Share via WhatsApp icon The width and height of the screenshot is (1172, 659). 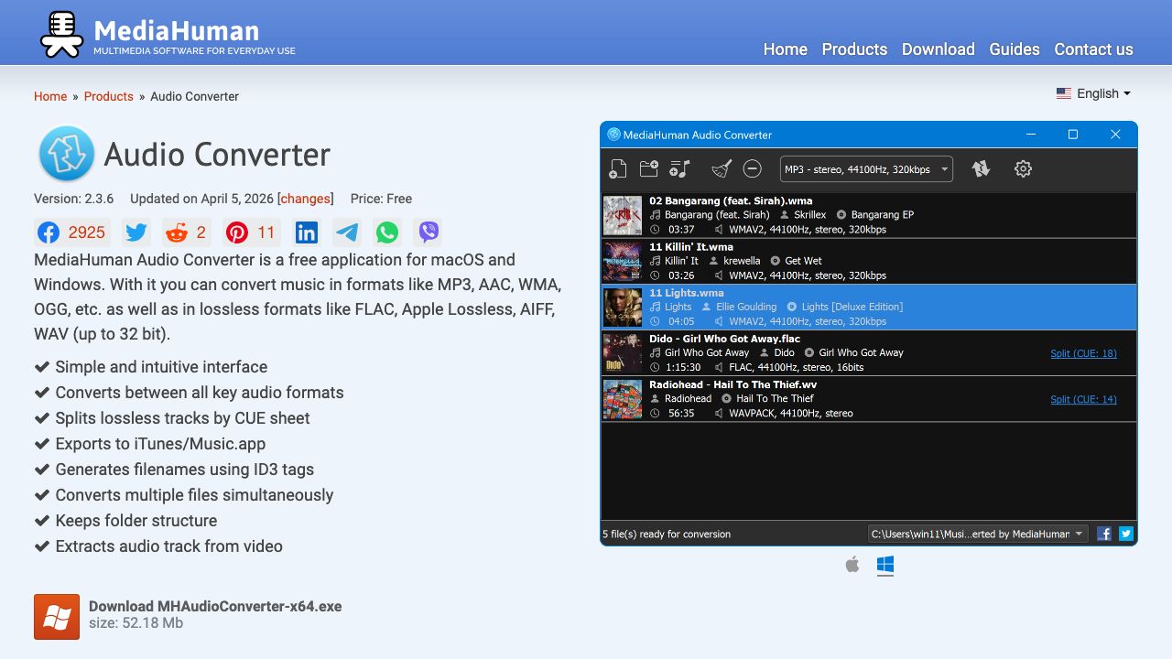click(387, 232)
